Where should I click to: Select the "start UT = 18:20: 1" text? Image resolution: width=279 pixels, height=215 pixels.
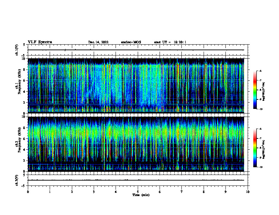[170, 42]
